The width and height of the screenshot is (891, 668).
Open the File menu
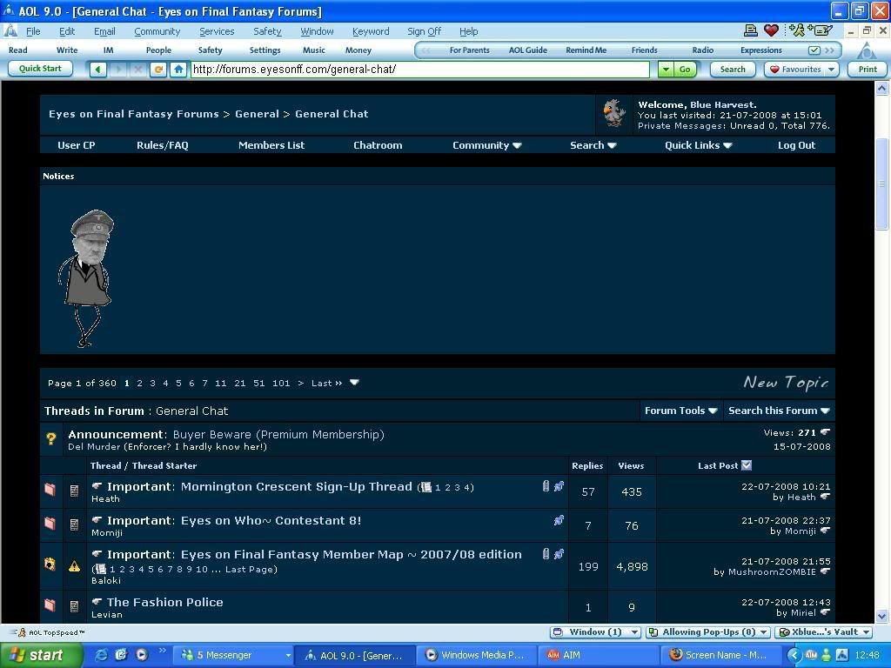[34, 31]
